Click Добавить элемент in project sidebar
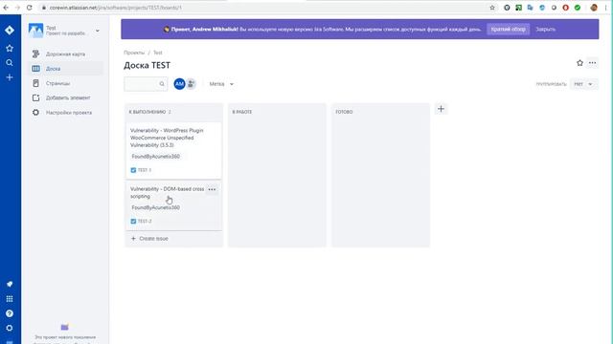This screenshot has height=344, width=613. click(66, 97)
